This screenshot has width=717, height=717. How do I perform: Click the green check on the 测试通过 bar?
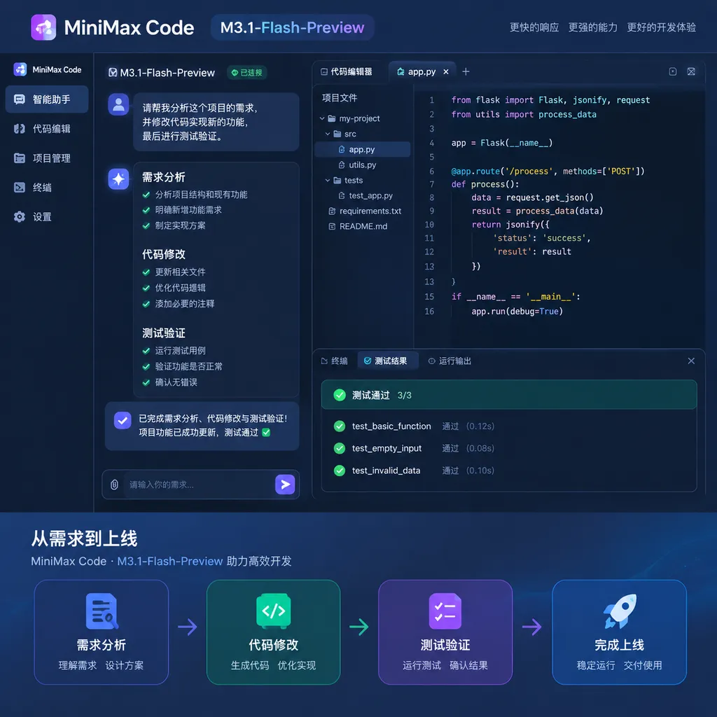pyautogui.click(x=340, y=395)
